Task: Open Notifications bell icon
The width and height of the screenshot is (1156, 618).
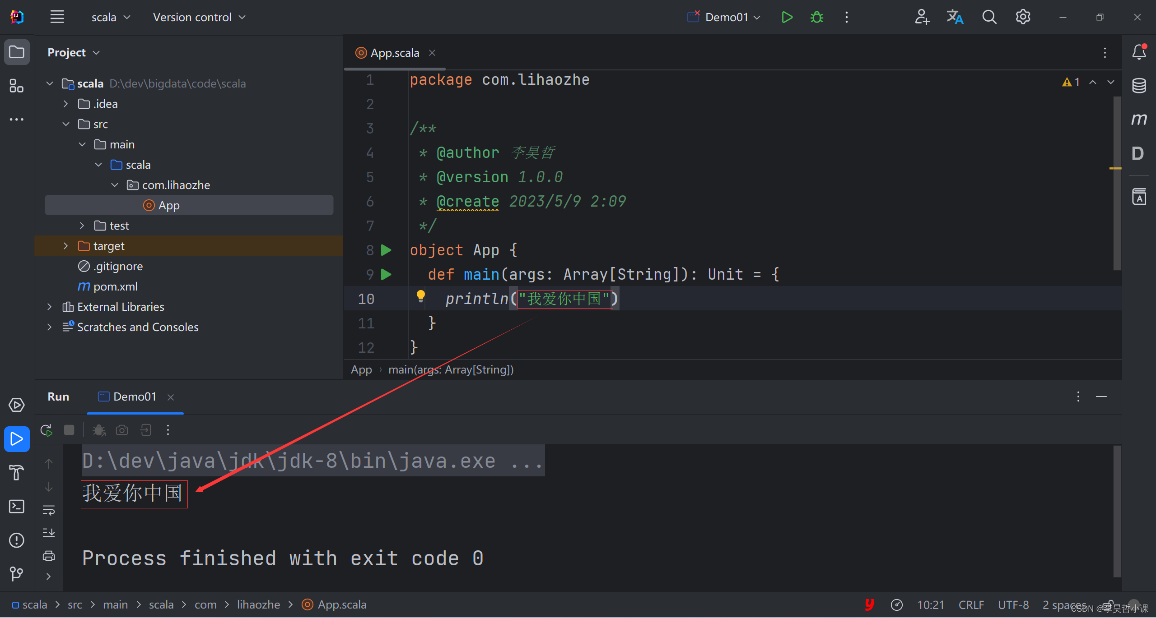Action: 1139,52
